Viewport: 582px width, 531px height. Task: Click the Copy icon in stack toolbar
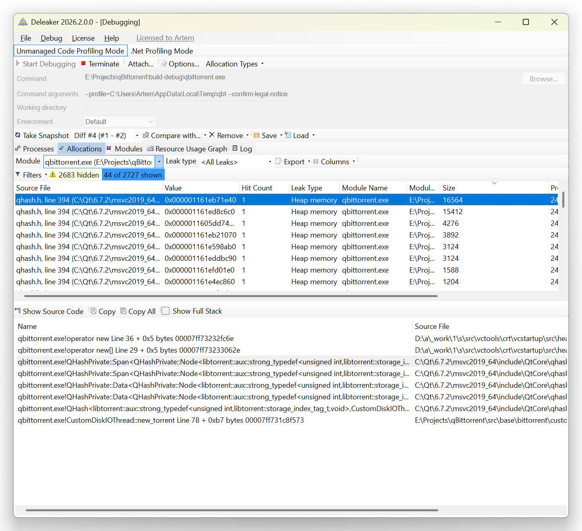93,311
